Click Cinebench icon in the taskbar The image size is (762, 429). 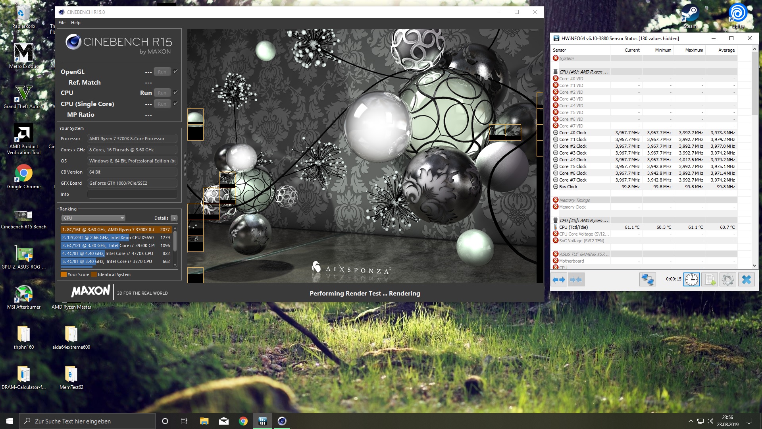(282, 421)
